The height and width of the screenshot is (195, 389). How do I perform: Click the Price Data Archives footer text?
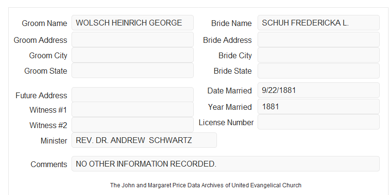[206, 185]
